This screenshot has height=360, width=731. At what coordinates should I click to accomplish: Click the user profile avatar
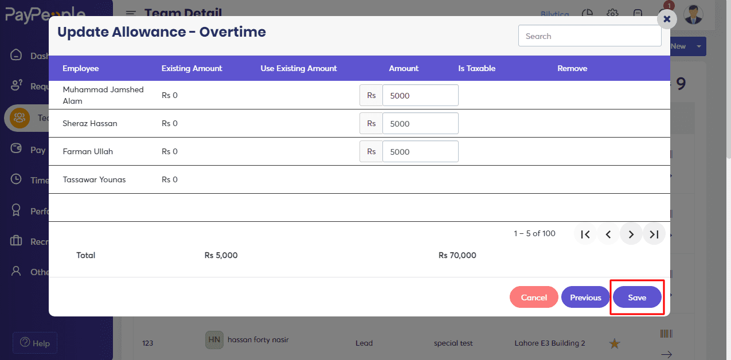coord(693,15)
